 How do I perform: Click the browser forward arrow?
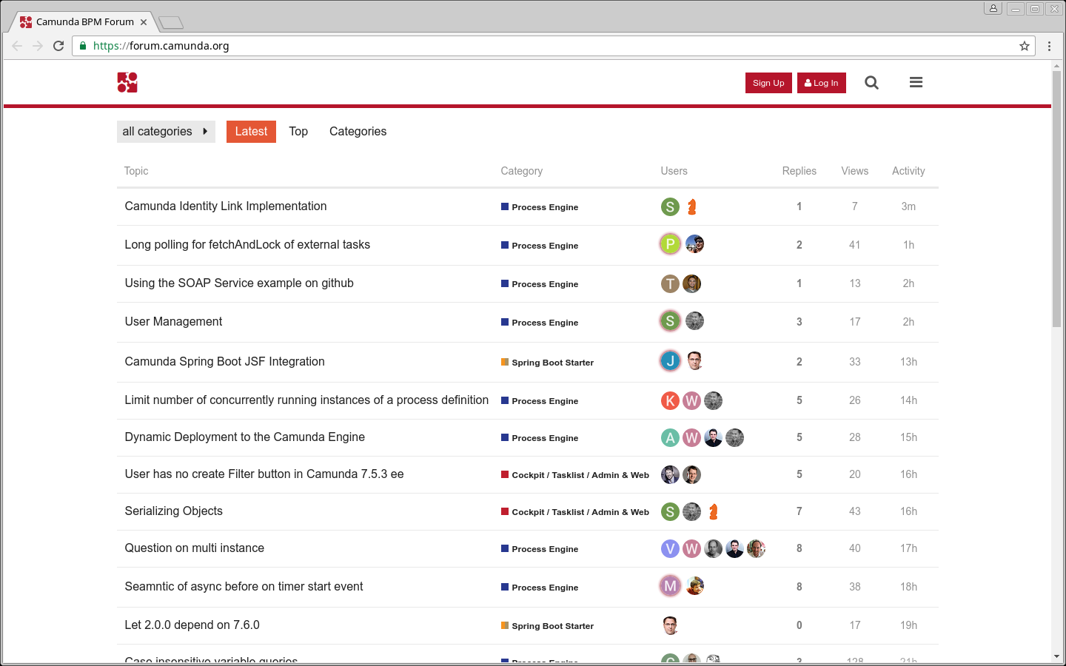pos(38,46)
